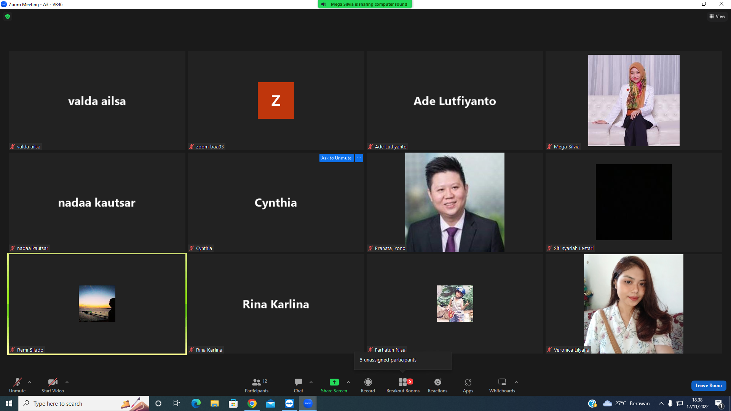The image size is (731, 411).
Task: Open Whiteboards
Action: [x=502, y=385]
